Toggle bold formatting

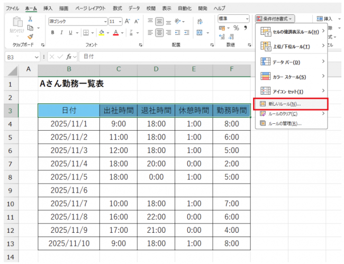coord(53,33)
